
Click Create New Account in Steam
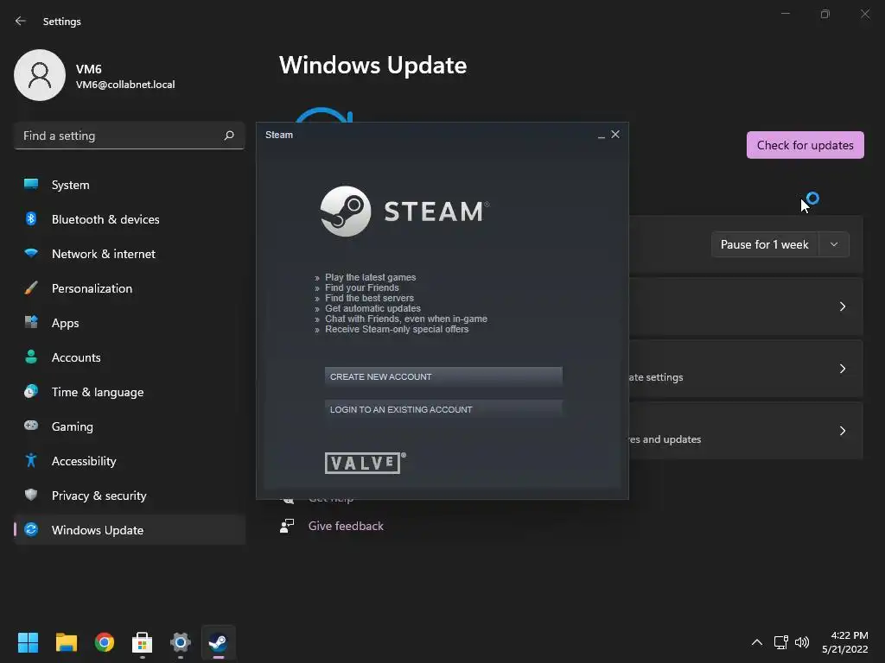[443, 376]
